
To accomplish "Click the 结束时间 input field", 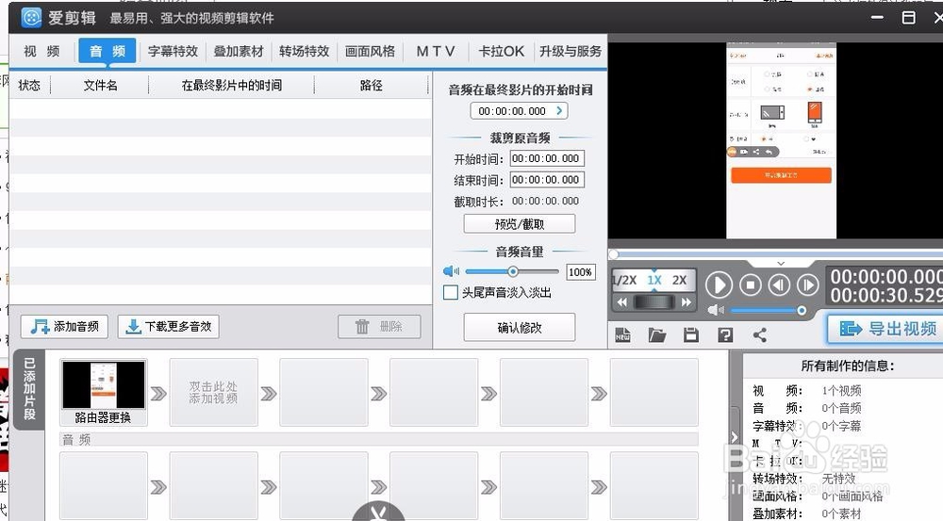I will [547, 180].
